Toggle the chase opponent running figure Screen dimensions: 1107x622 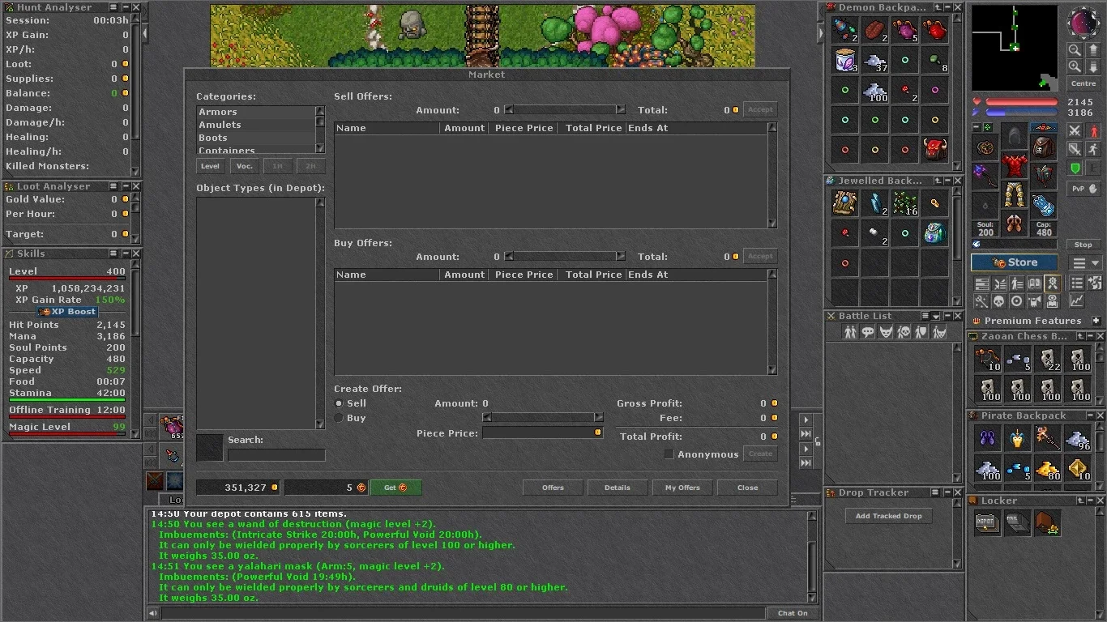(x=1093, y=149)
